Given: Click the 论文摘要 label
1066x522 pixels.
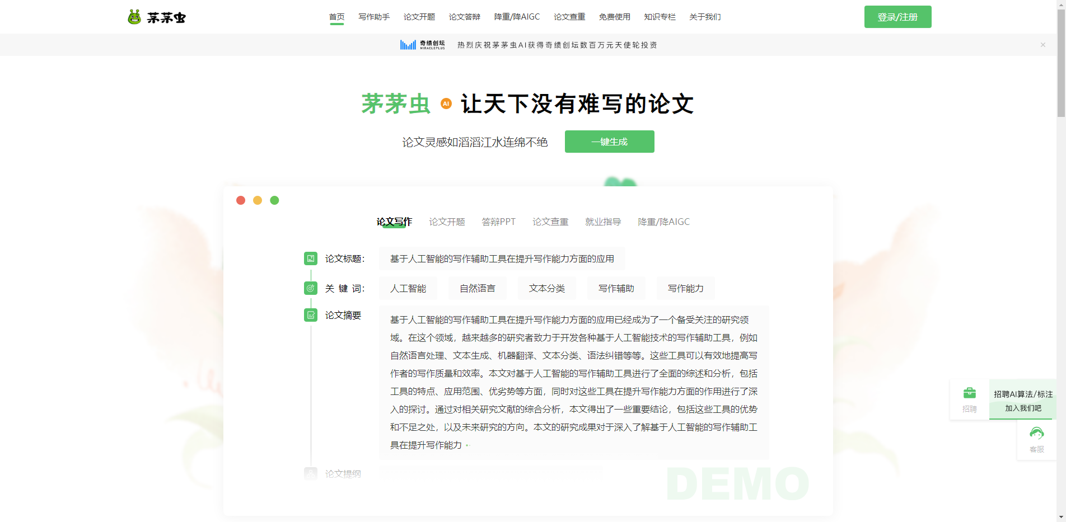Looking at the screenshot, I should tap(343, 315).
